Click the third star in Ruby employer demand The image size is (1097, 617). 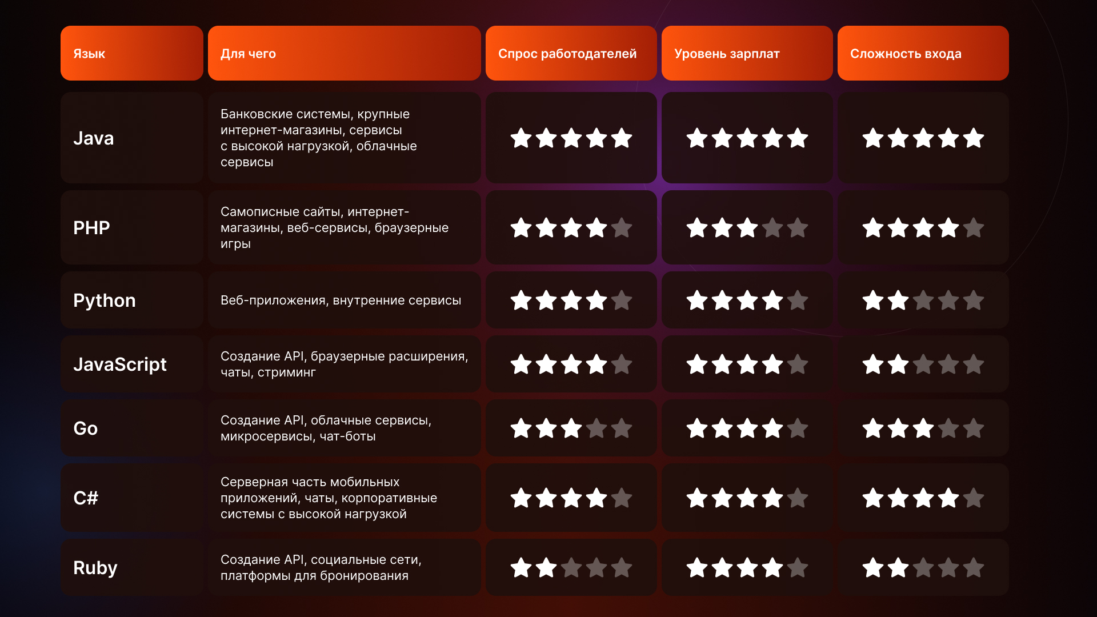point(571,567)
